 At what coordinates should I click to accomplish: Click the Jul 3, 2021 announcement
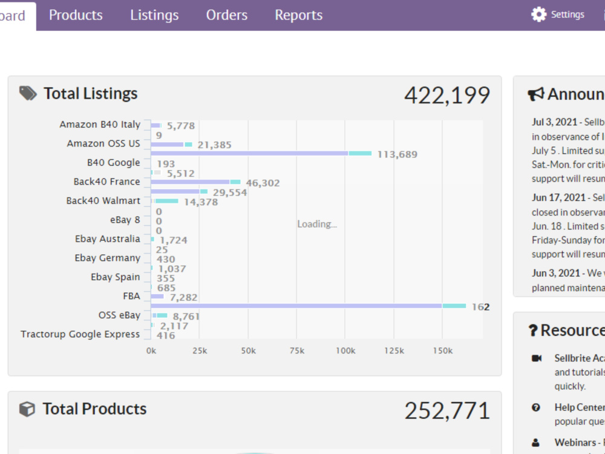568,150
